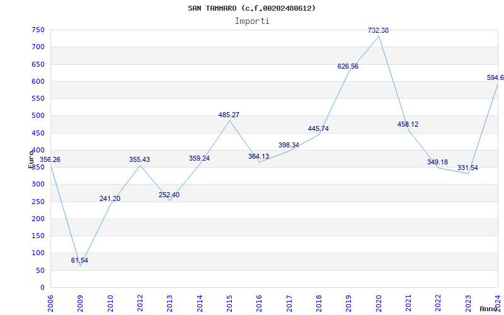Click the 359.24 value label
Image resolution: width=504 pixels, height=315 pixels.
[x=199, y=158]
